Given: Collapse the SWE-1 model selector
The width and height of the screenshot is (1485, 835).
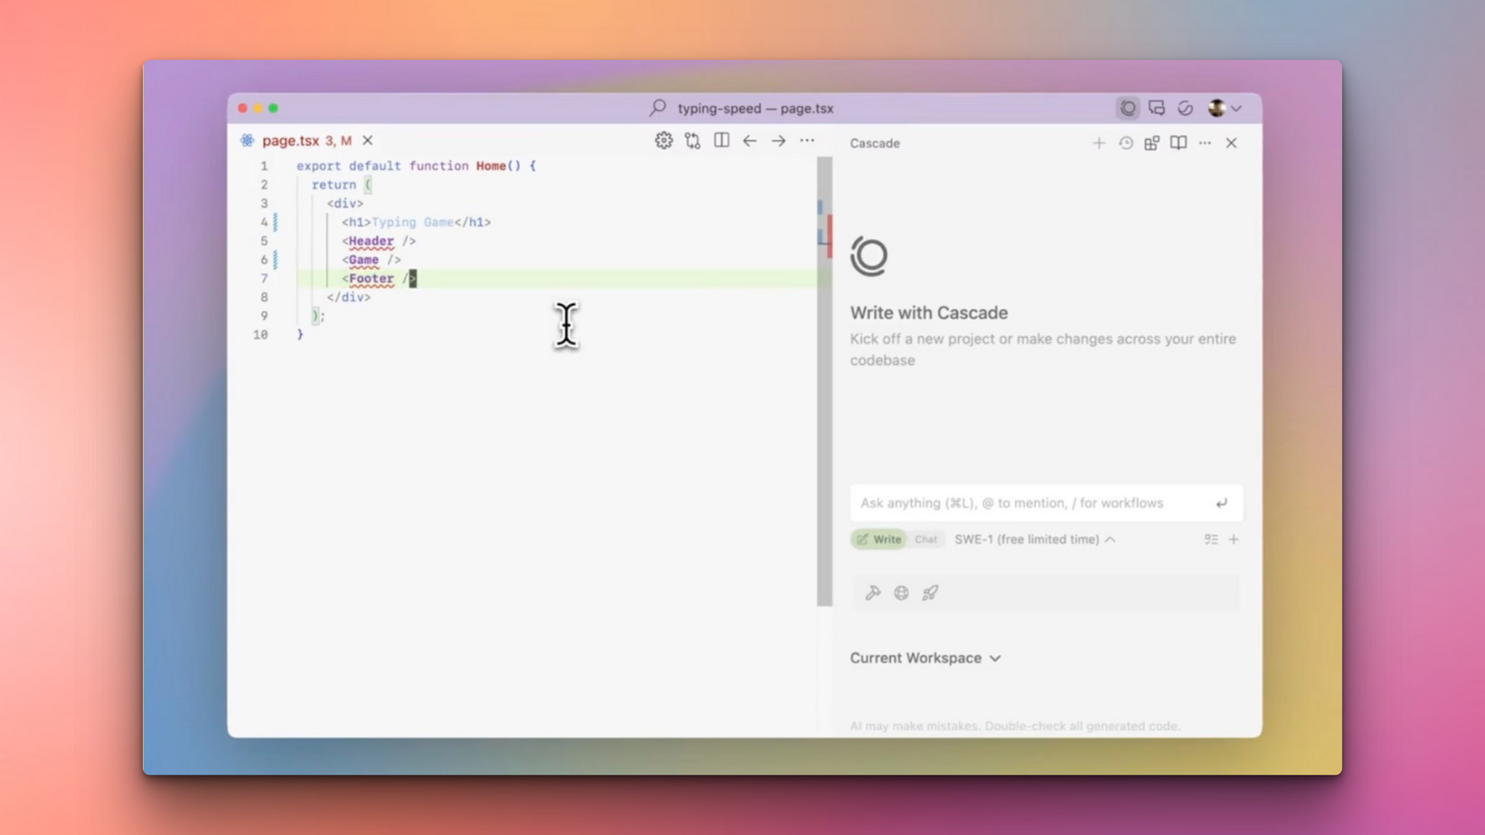Looking at the screenshot, I should click(x=1110, y=539).
